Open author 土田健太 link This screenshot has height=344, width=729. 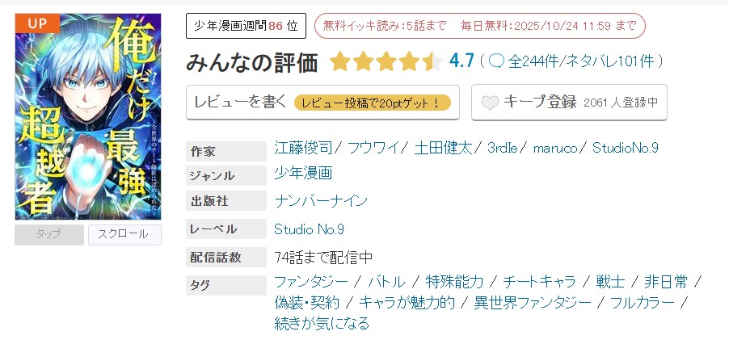pos(444,148)
